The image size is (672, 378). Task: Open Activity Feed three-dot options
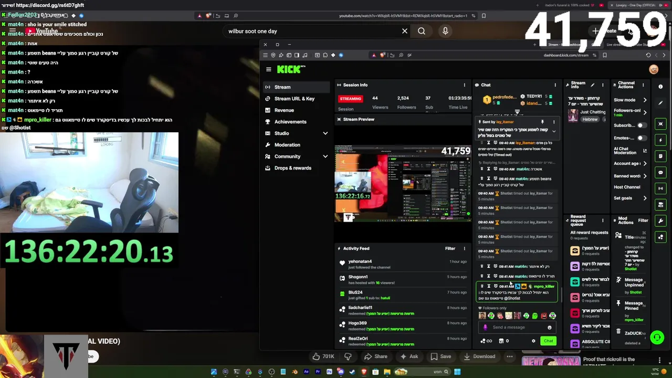(x=464, y=248)
